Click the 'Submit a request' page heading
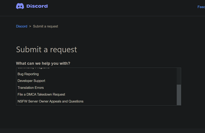This screenshot has width=205, height=133. (46, 49)
